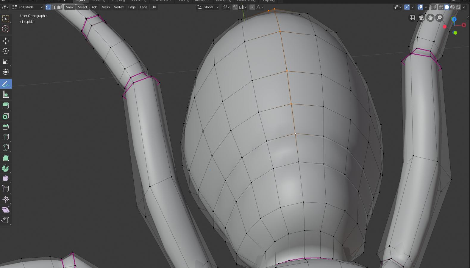The height and width of the screenshot is (268, 470).
Task: Switch to rendered shading
Action: (x=458, y=7)
